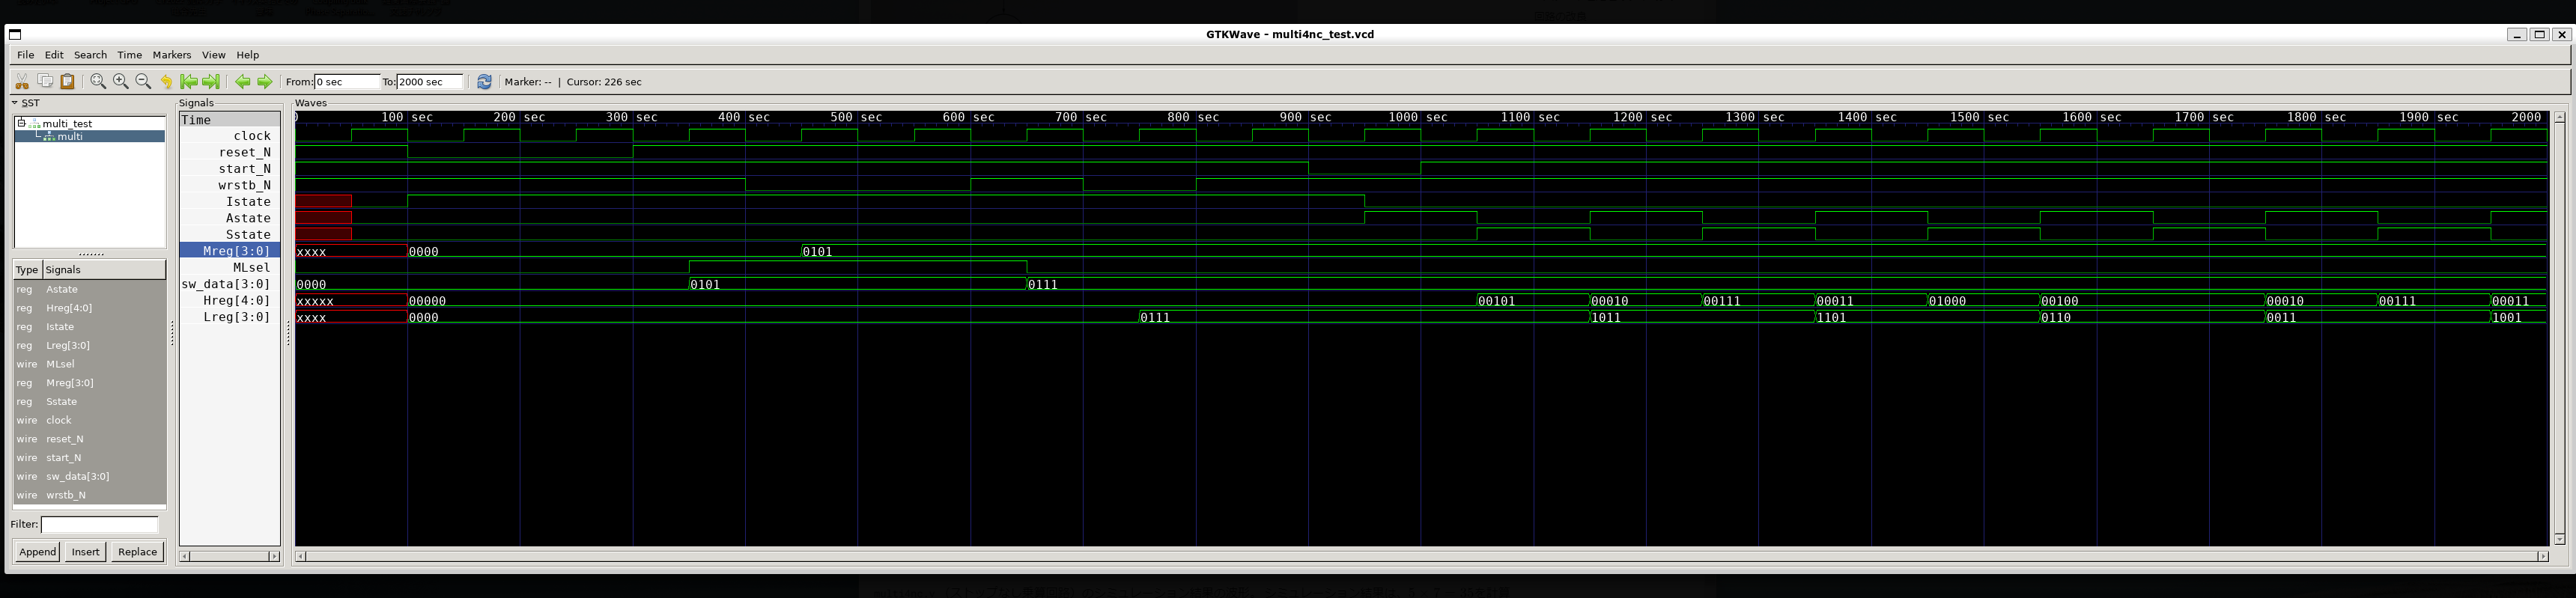Select Mreg[3:0] in the SST signal list

tap(89, 383)
